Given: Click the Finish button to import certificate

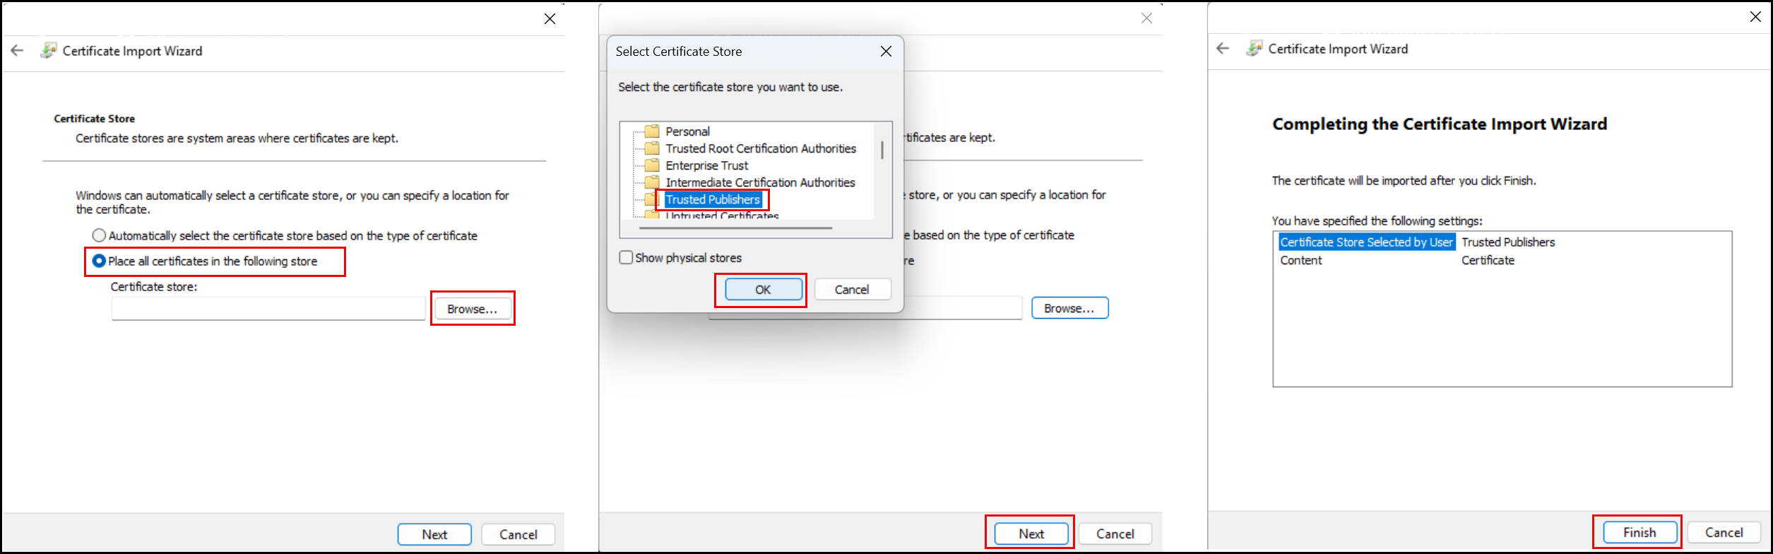Looking at the screenshot, I should coord(1639,533).
